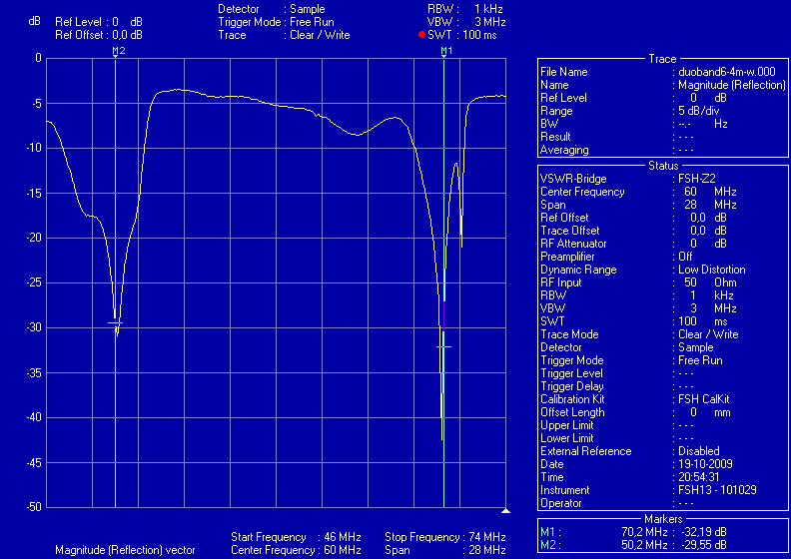Select the M2 crosshair on the trace

116,322
